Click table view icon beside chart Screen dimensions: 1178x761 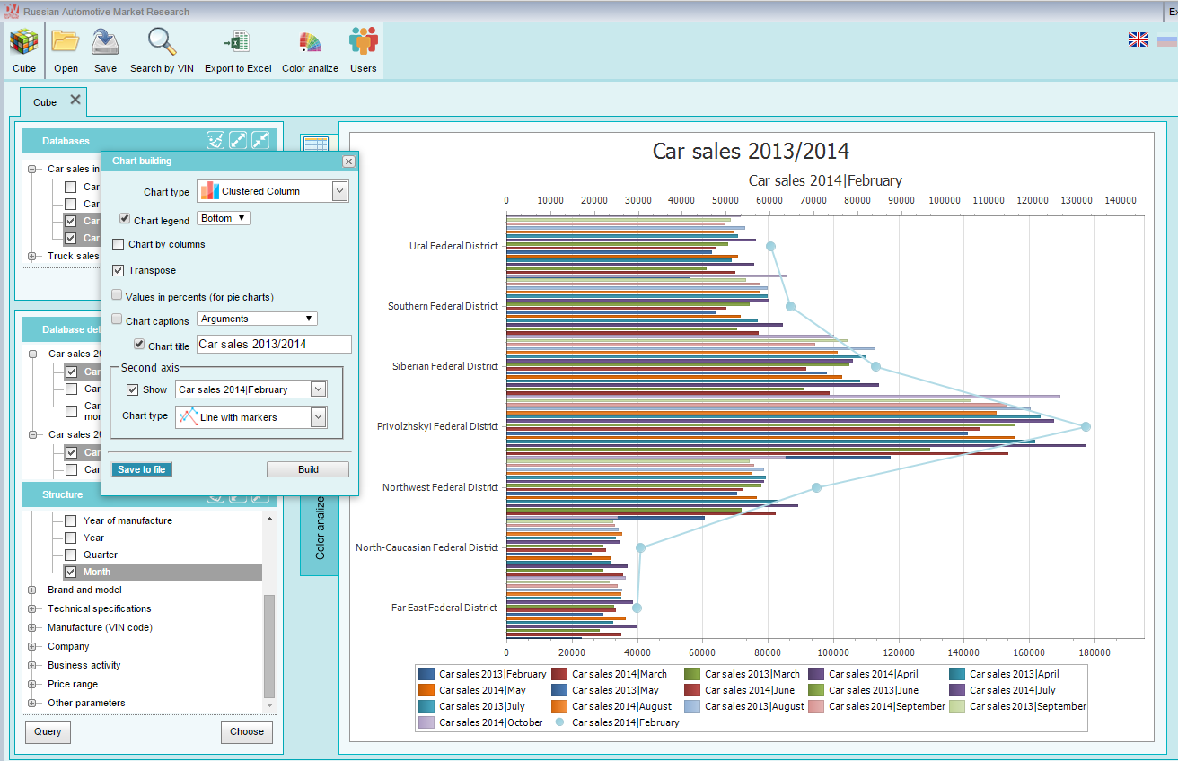(x=315, y=144)
